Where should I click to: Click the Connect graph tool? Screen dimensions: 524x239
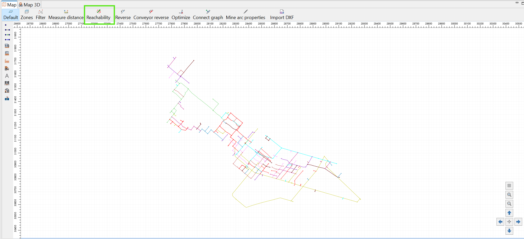(208, 15)
